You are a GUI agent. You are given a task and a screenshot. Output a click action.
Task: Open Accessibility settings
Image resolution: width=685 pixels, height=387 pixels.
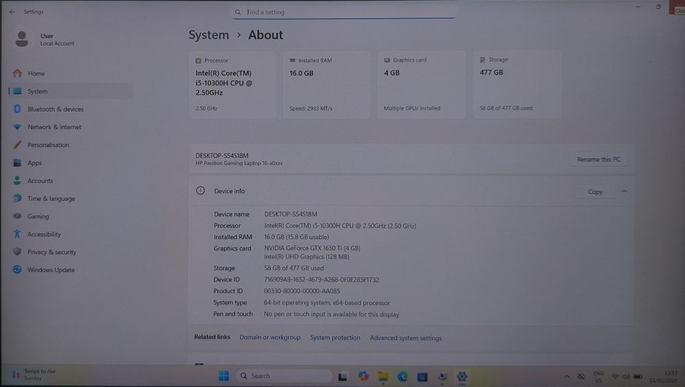coord(70,234)
